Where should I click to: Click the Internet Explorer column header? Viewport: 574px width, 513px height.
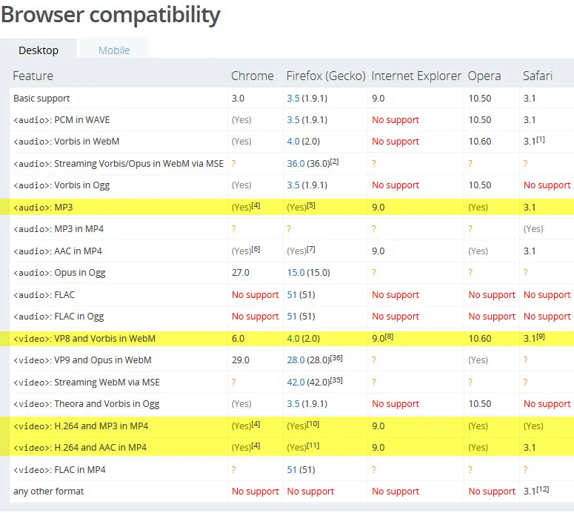pyautogui.click(x=416, y=76)
